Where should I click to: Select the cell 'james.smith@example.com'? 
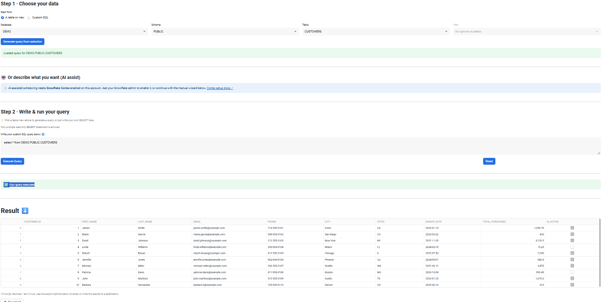[x=229, y=228]
